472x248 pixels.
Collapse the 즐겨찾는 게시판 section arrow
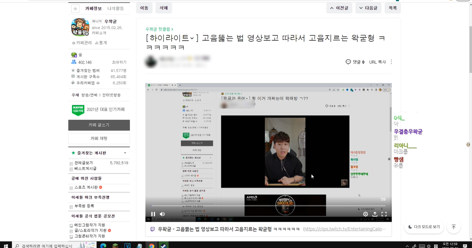coord(125,153)
